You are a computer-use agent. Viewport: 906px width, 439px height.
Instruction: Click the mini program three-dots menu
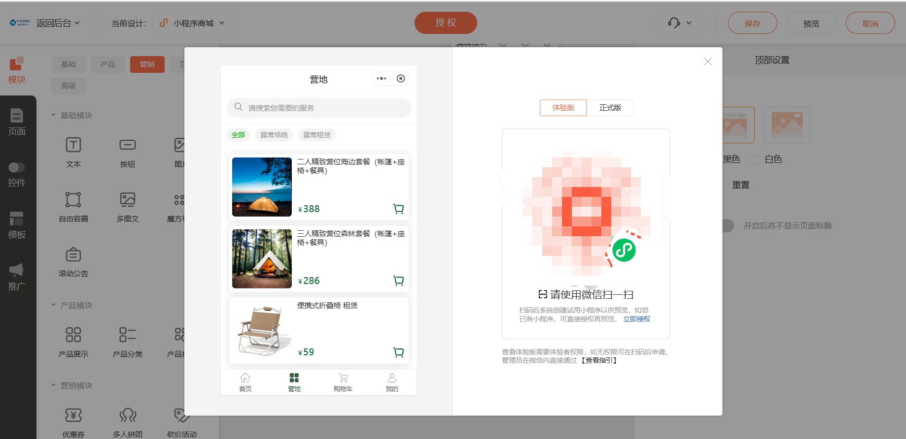[x=382, y=78]
